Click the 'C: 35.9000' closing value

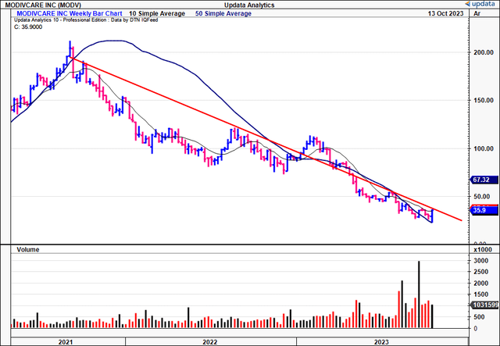[x=28, y=27]
